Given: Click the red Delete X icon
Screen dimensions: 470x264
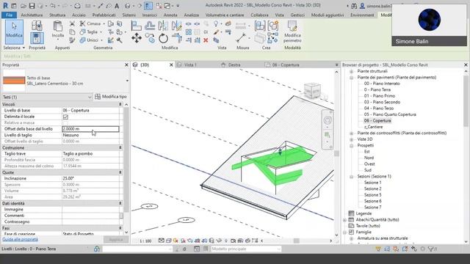Looking at the screenshot, I should coord(206,40).
